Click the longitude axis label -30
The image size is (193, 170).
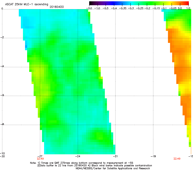pyautogui.click(x=2, y=156)
